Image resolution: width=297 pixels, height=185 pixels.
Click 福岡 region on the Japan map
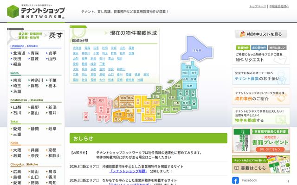tap(102, 100)
